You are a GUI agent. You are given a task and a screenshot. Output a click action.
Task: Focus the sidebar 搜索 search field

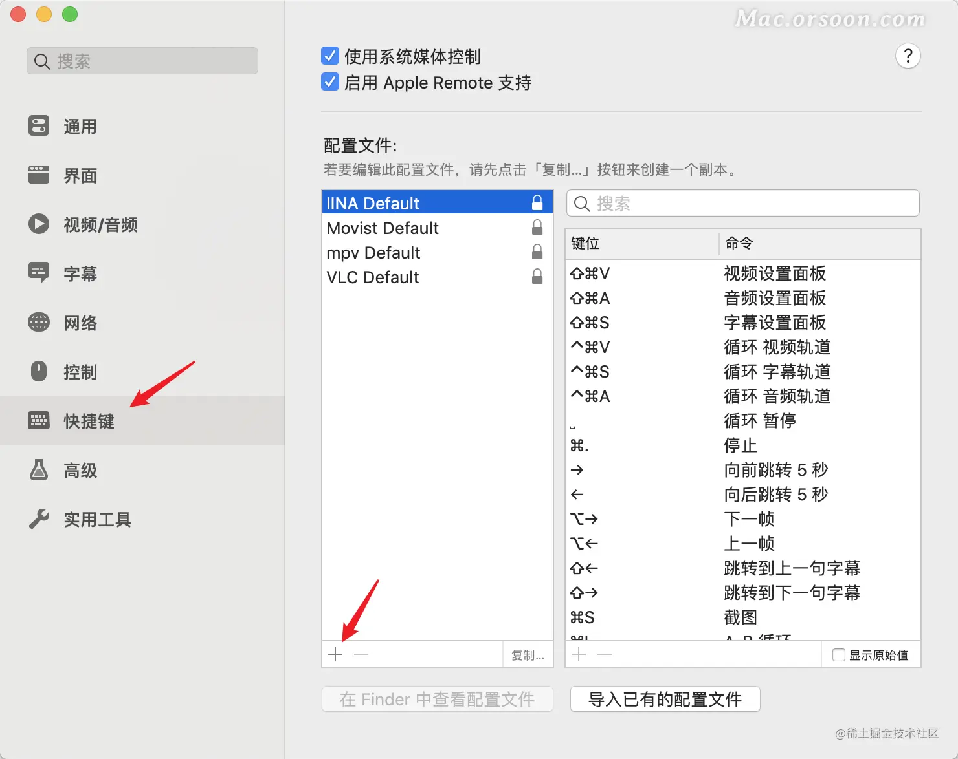pyautogui.click(x=142, y=61)
